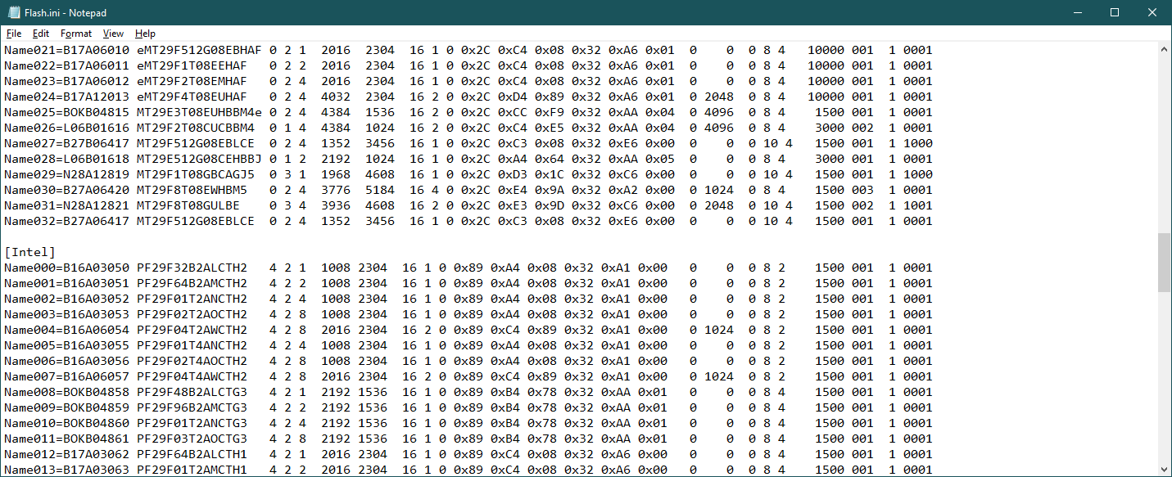Click the Name001=B16A03051 entry

(x=66, y=283)
